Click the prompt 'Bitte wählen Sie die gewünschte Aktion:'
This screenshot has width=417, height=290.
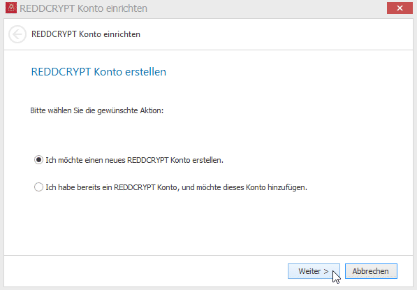pyautogui.click(x=97, y=110)
